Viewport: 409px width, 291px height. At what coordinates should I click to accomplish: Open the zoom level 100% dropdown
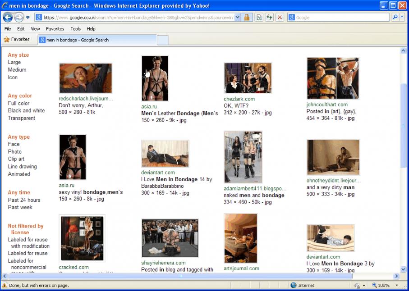coord(397,285)
